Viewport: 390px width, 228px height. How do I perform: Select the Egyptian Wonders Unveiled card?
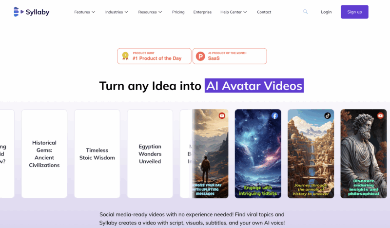(x=150, y=153)
